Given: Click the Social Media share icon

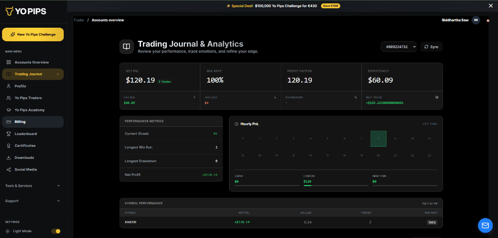Looking at the screenshot, I should click(9, 170).
